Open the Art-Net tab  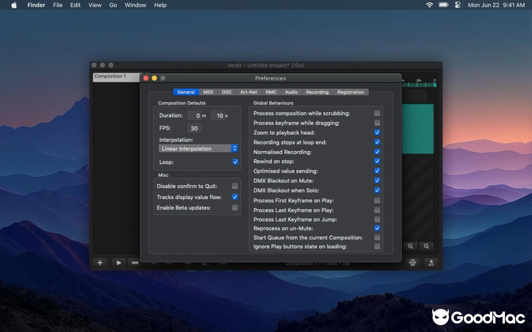tap(249, 92)
